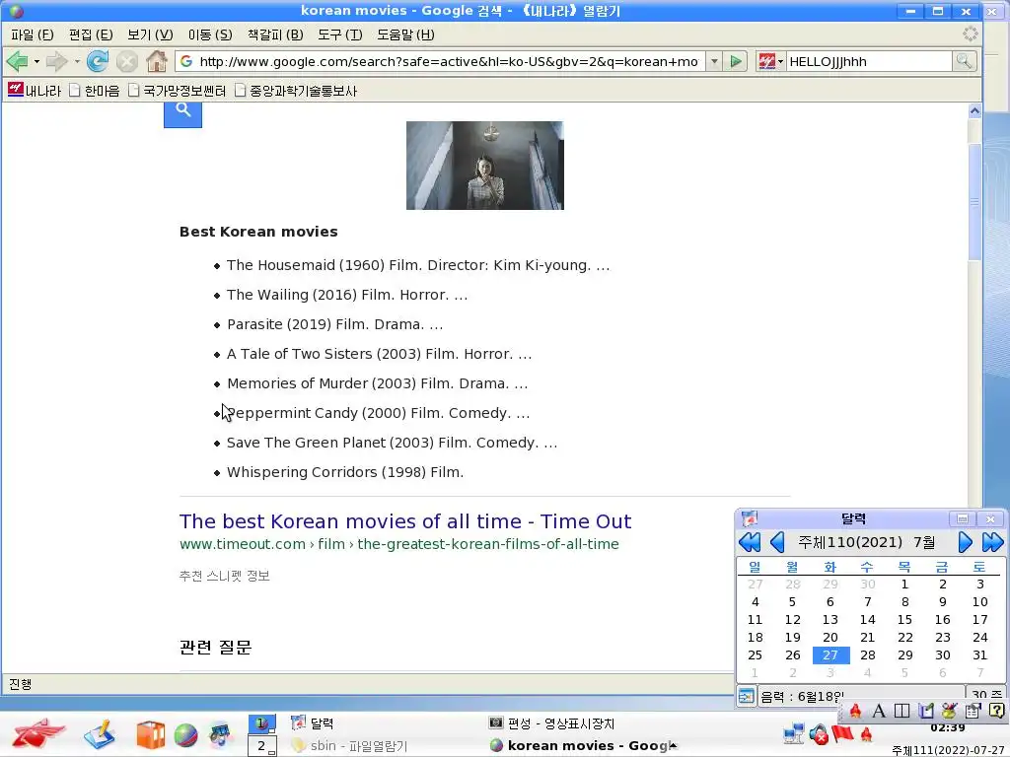Go to next year in calendar
The width and height of the screenshot is (1010, 757).
click(992, 542)
